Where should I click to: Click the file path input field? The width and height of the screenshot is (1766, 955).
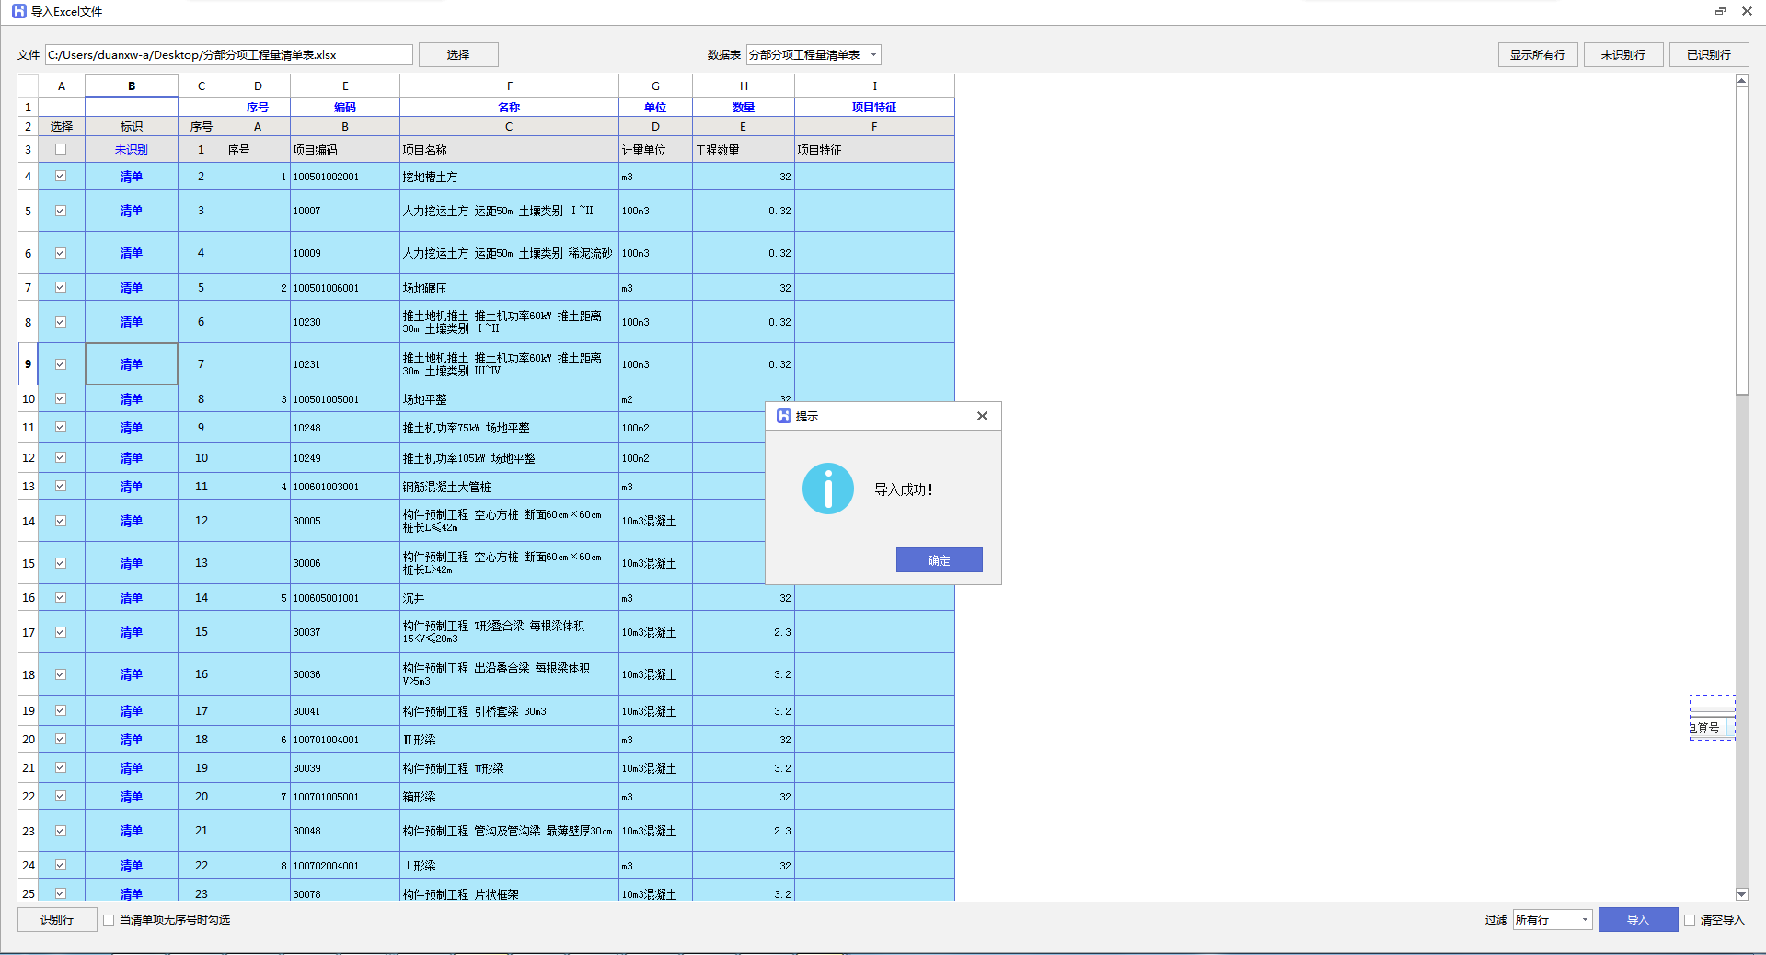click(228, 55)
